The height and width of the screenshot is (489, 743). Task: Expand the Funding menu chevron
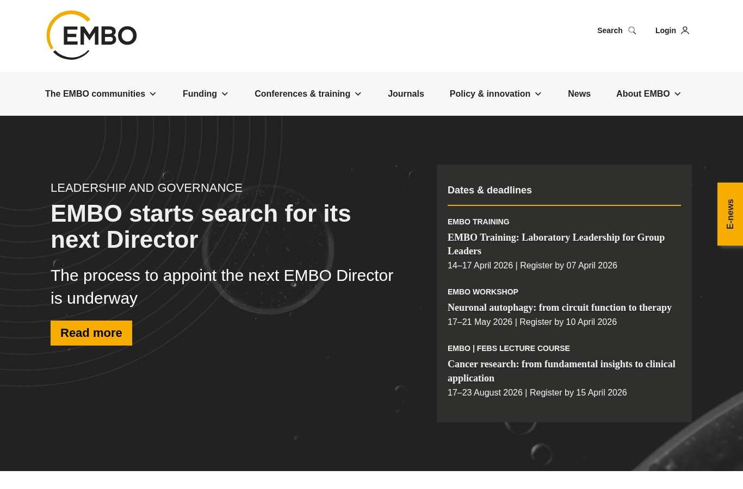coord(225,94)
